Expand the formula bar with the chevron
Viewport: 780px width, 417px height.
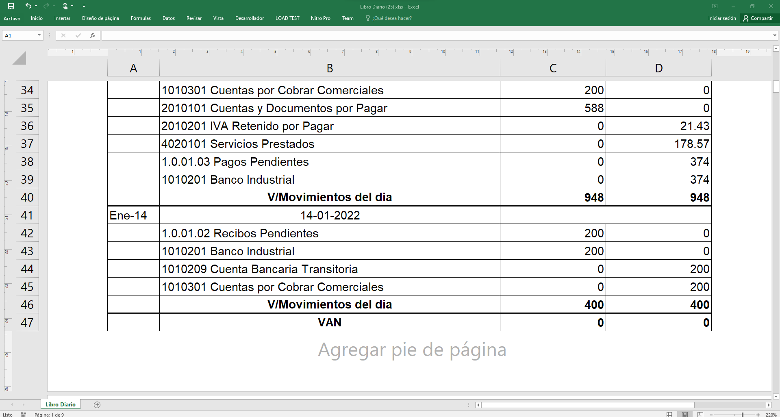[x=775, y=35]
